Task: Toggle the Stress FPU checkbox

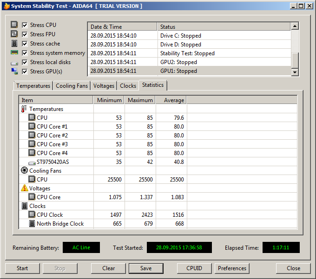Action: 25,34
